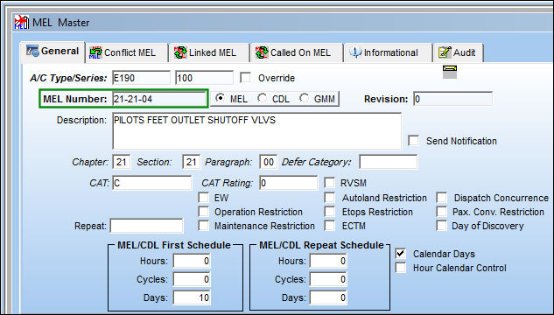Click the Conflict MEL tab icon
554x315 pixels.
[95, 52]
